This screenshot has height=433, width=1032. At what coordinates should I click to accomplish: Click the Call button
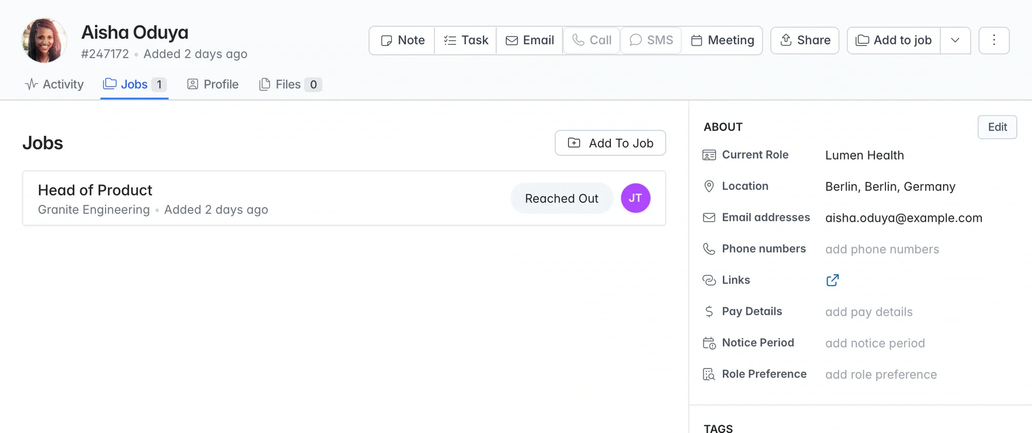591,40
